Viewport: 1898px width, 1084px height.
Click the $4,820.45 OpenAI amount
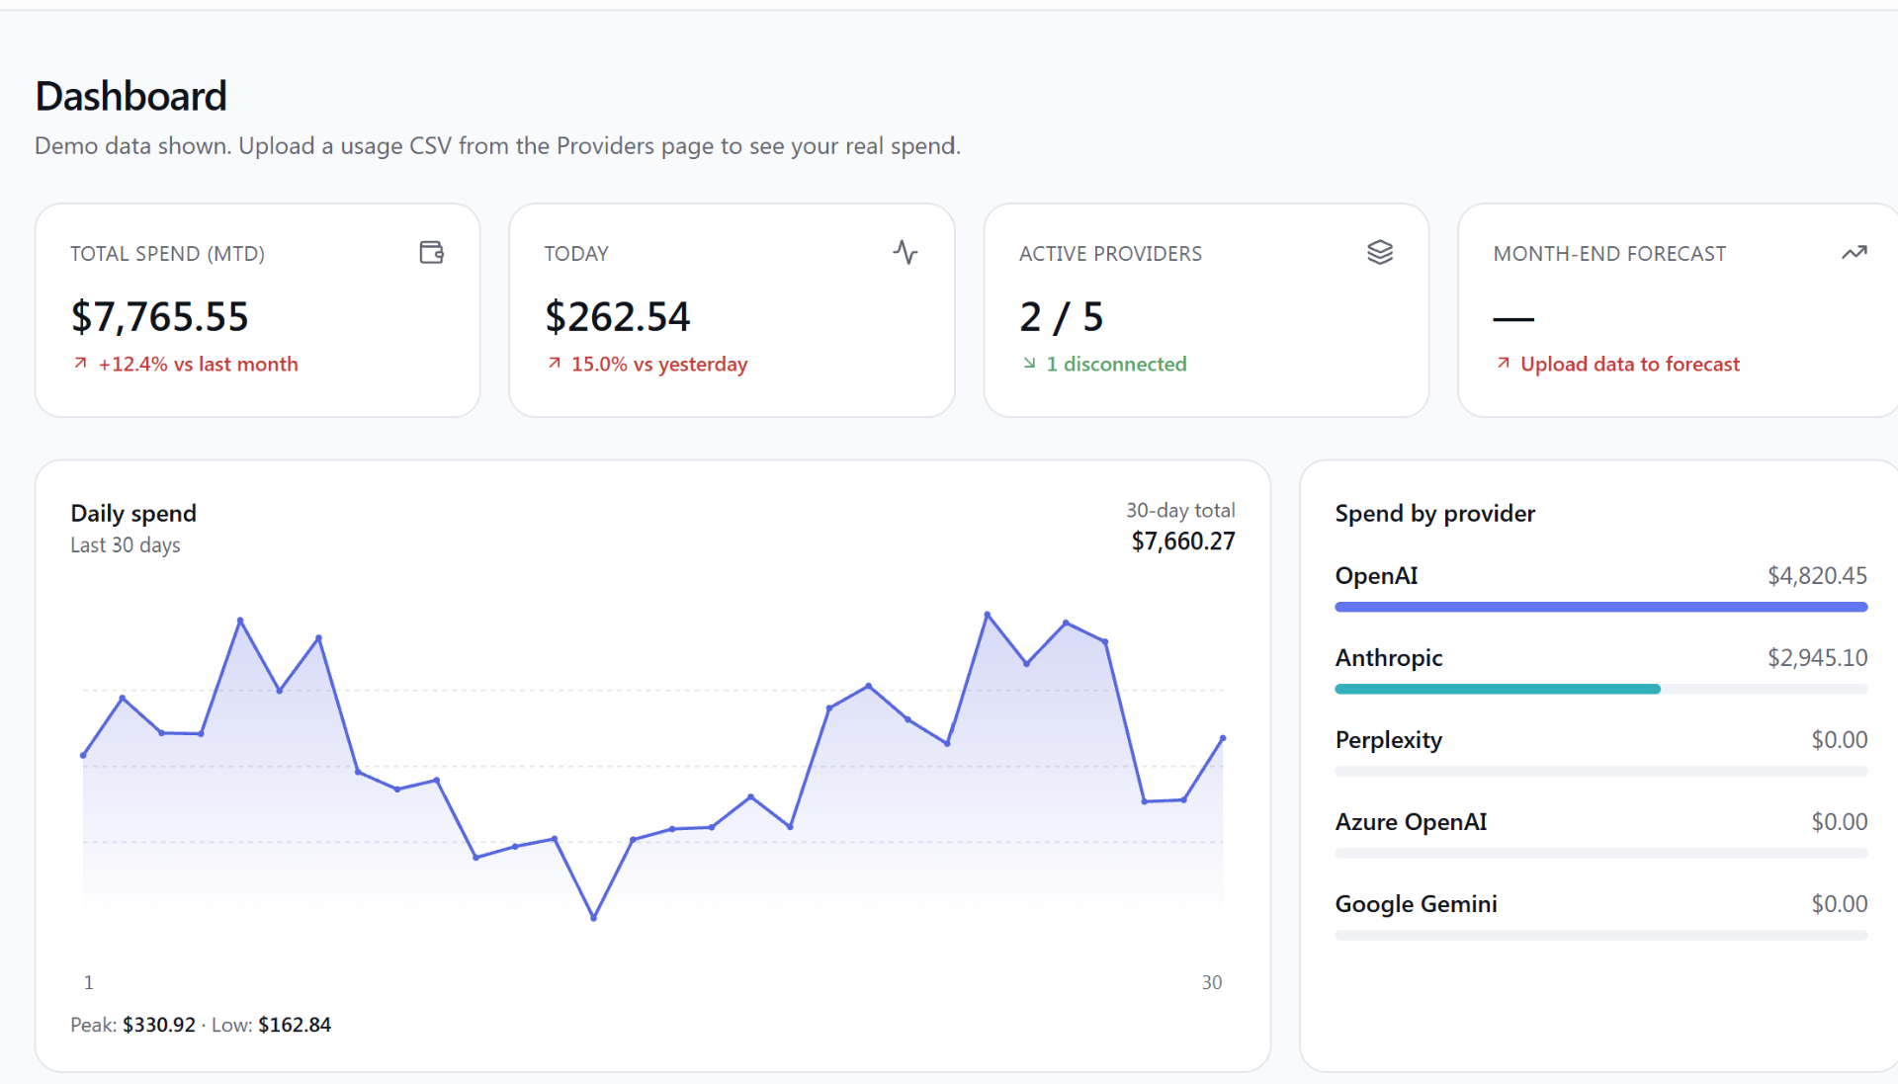point(1817,575)
